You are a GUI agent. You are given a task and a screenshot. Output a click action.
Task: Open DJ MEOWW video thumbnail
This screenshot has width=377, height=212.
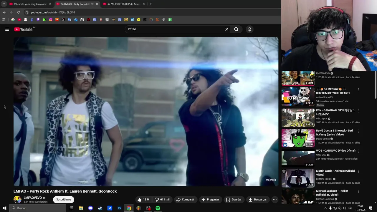click(x=298, y=97)
